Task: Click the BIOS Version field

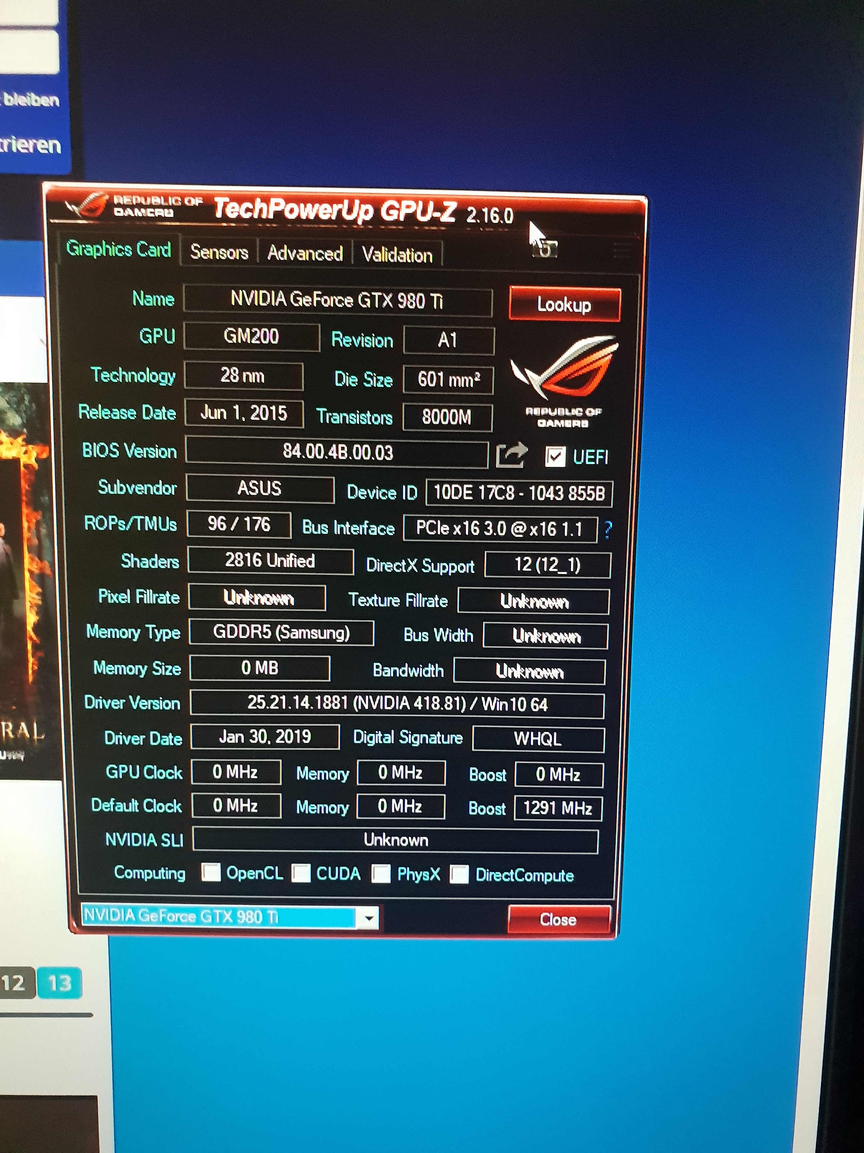Action: (337, 452)
